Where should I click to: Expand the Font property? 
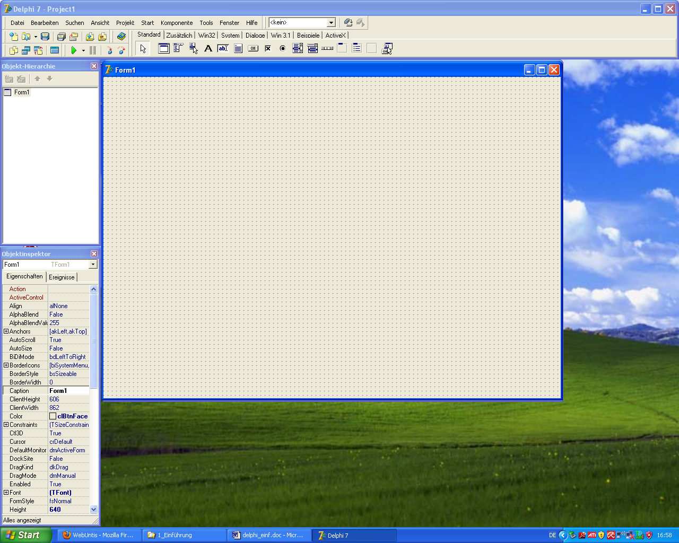[x=6, y=493]
